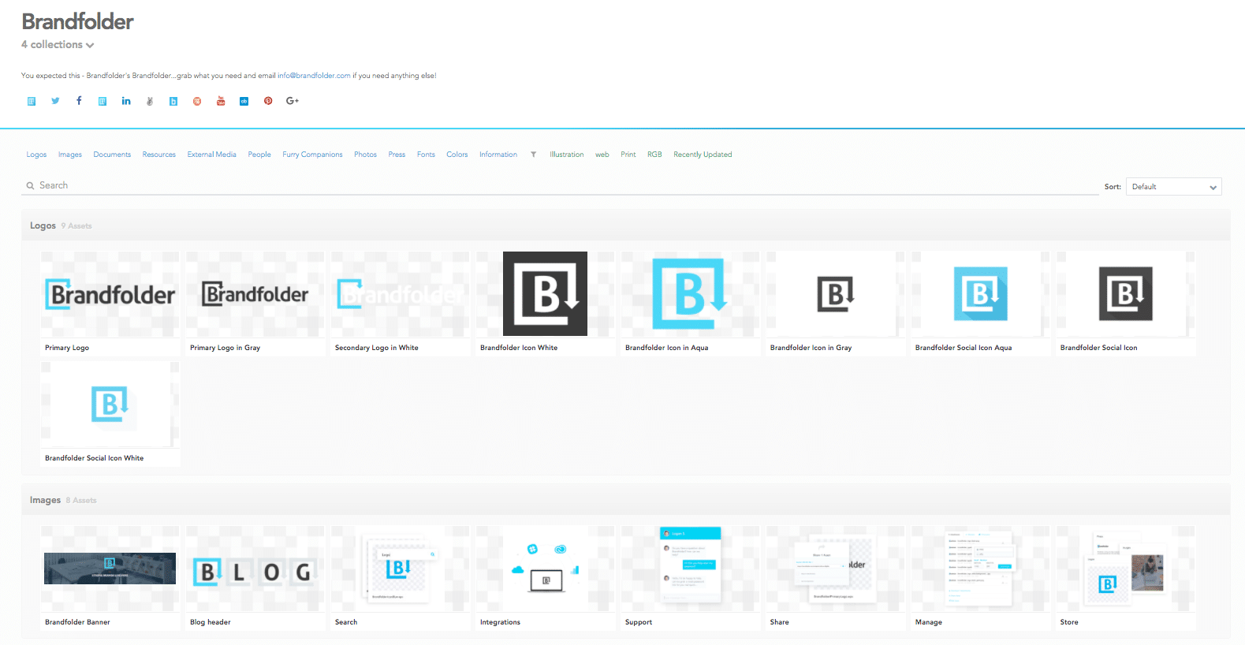The height and width of the screenshot is (645, 1245).
Task: Click the 'Integrations' caption text
Action: (500, 622)
